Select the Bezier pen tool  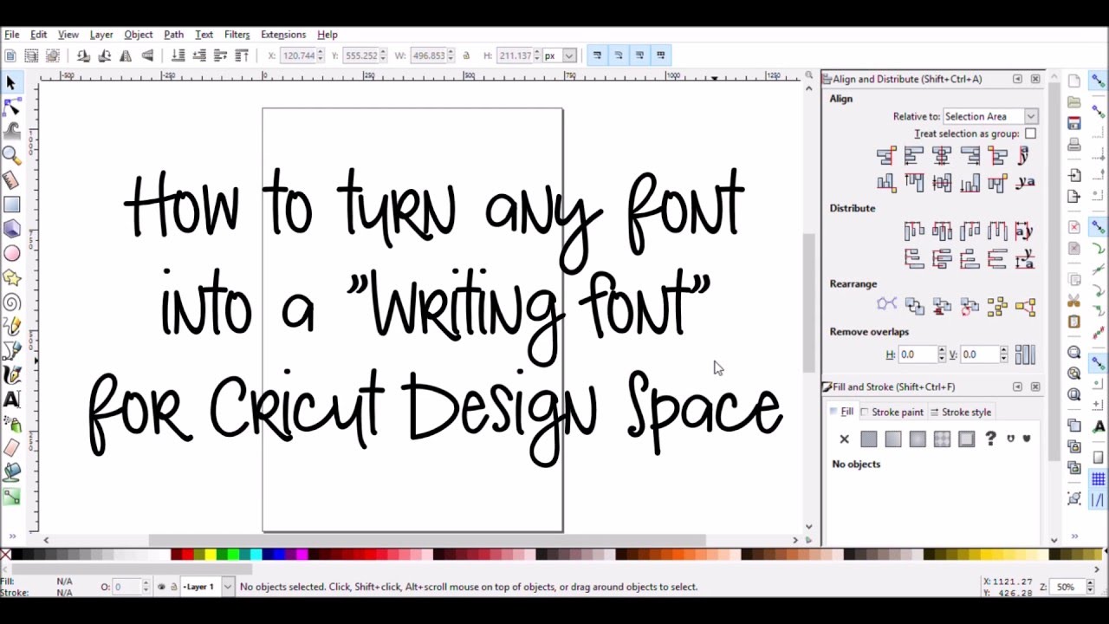tap(11, 351)
